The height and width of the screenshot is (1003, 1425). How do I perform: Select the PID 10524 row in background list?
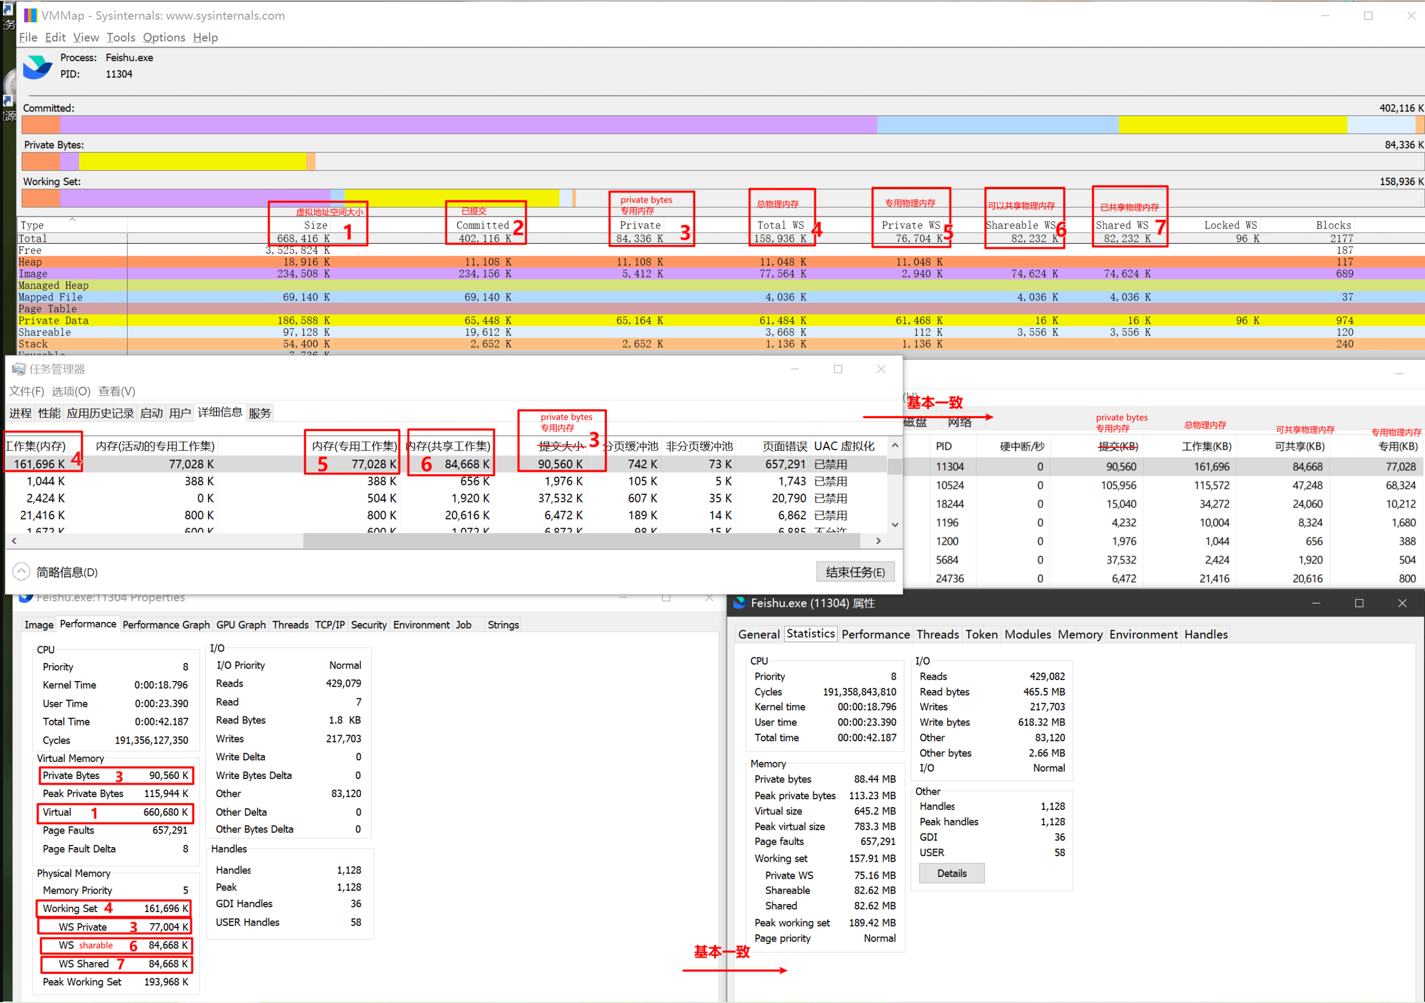pyautogui.click(x=1164, y=485)
